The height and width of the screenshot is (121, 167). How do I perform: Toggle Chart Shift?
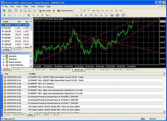coord(106,15)
